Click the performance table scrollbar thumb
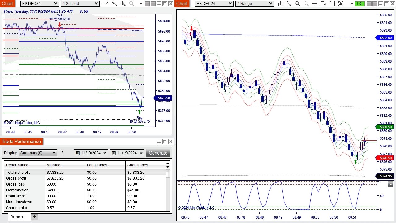Viewport: 396px width, 223px height. tap(168, 174)
